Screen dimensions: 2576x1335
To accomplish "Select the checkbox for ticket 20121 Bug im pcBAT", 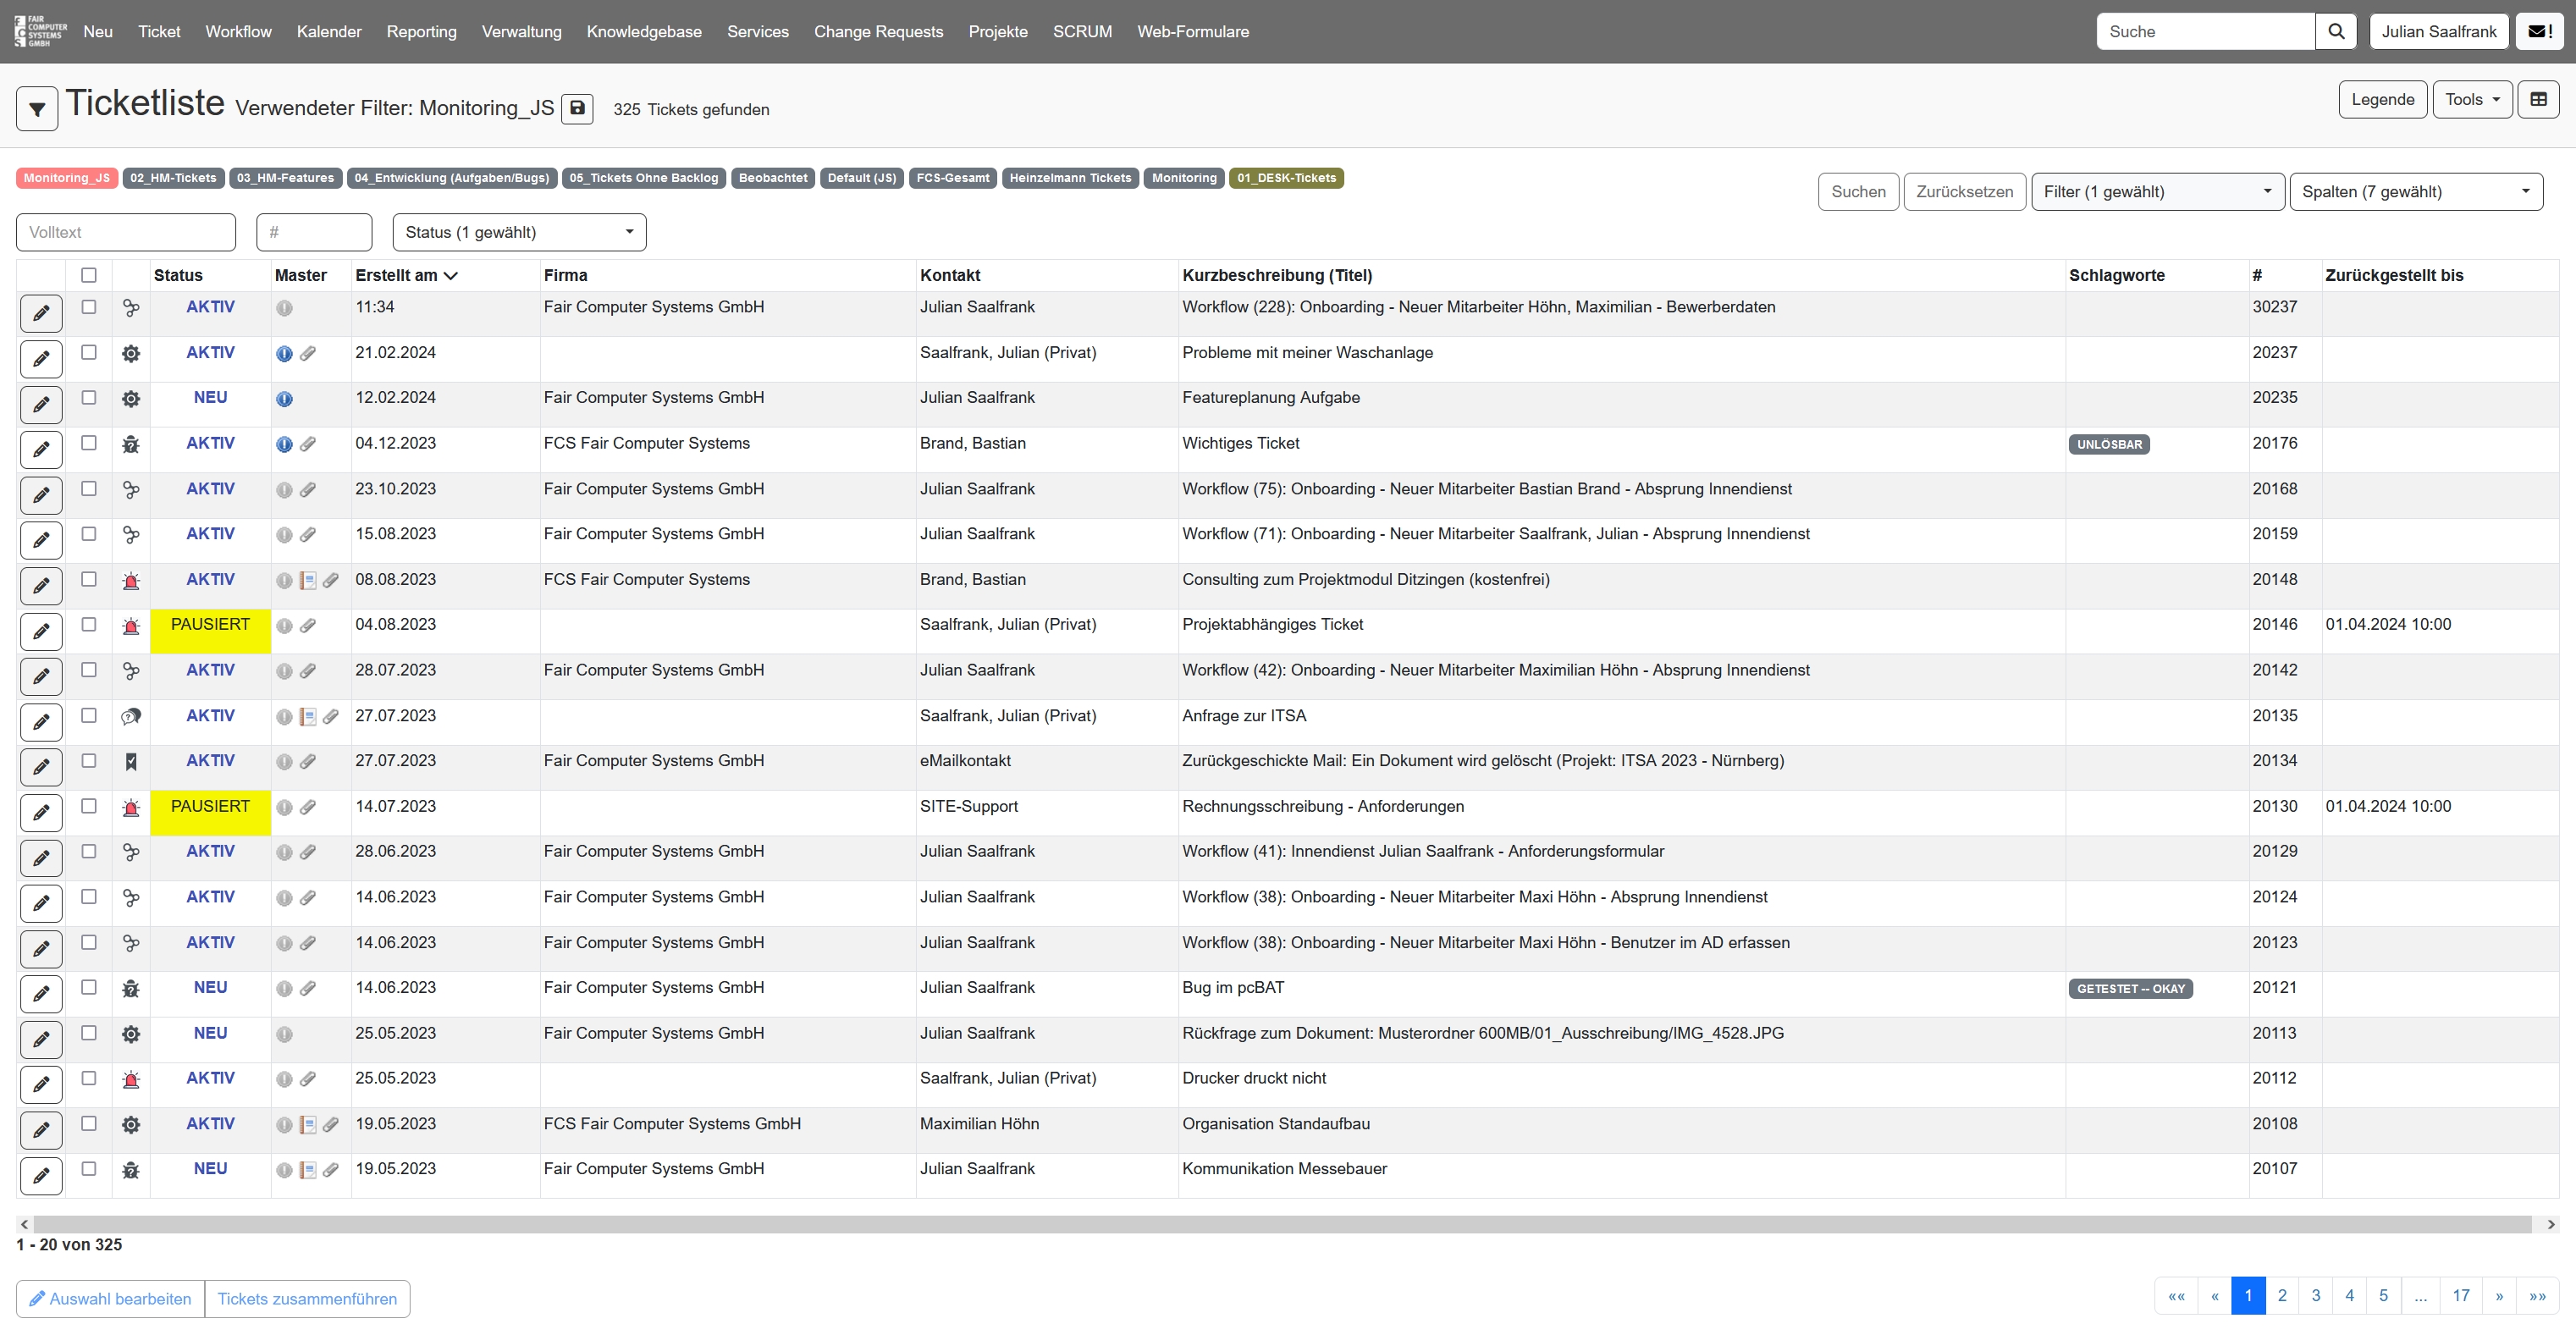I will [x=89, y=987].
